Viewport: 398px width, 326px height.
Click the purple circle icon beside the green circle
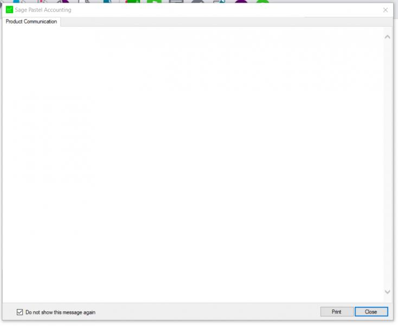pos(241,2)
